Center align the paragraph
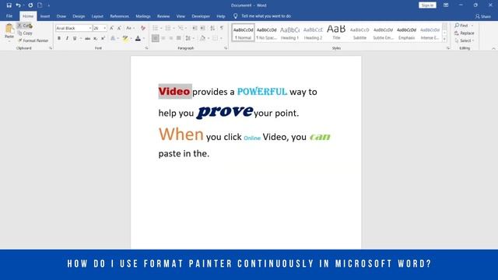This screenshot has height=280, width=498. point(163,38)
